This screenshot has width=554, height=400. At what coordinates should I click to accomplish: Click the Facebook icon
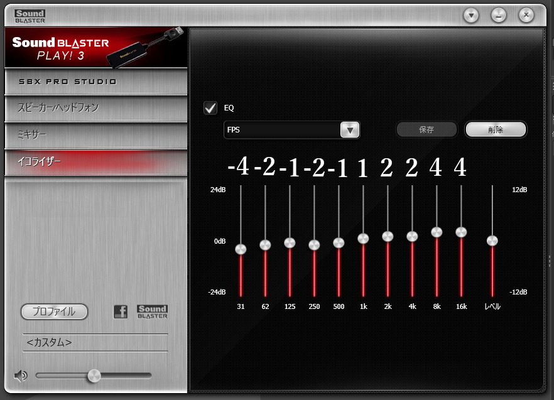pyautogui.click(x=121, y=311)
